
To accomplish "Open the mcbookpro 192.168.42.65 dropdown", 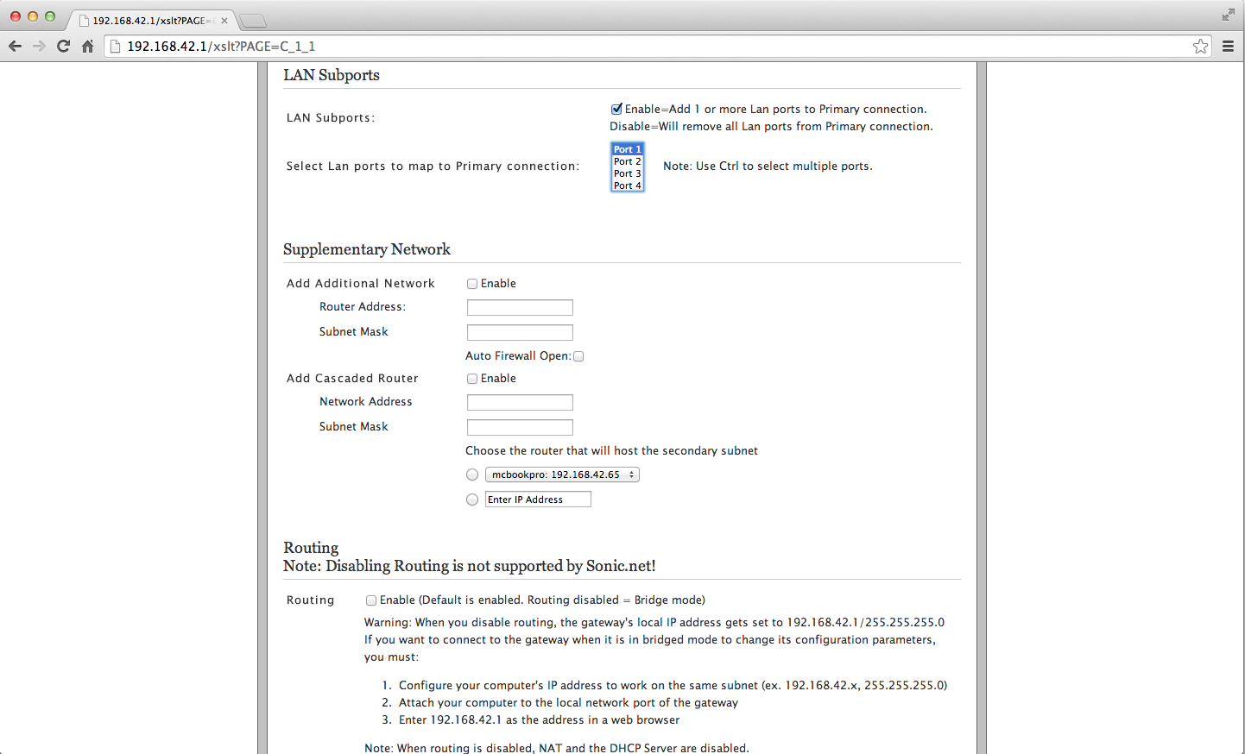I will pos(562,474).
